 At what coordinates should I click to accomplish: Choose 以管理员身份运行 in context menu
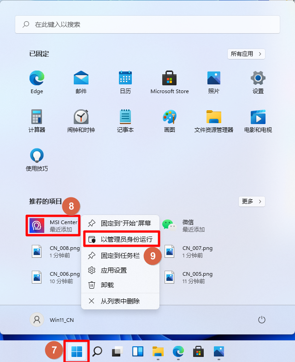121,239
